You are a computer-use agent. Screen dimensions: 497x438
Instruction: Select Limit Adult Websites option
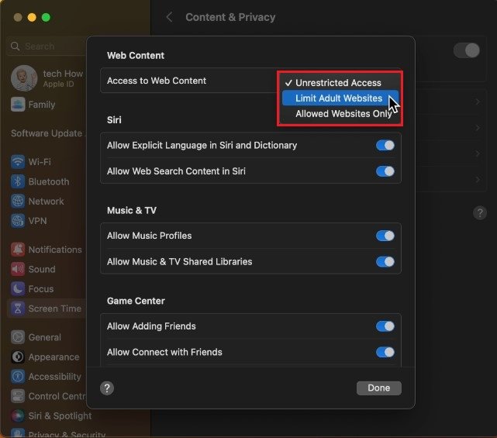(340, 98)
